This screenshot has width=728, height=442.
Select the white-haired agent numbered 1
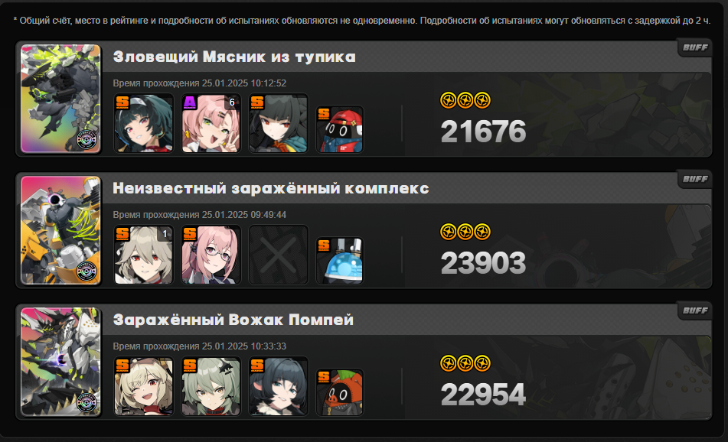click(144, 255)
